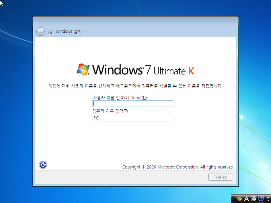Image resolution: width=271 pixels, height=203 pixels.
Task: Click the Windows setup disc icon
Action: pos(50,32)
